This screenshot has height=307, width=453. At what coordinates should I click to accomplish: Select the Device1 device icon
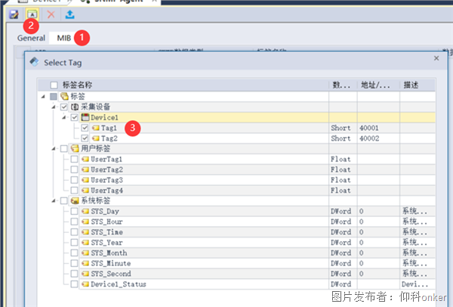[85, 118]
